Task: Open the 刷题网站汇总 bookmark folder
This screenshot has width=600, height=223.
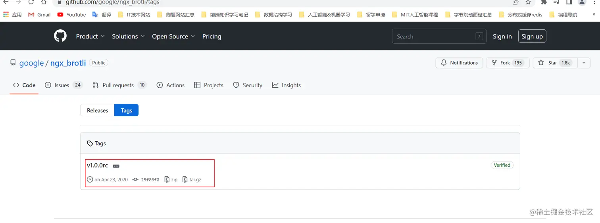Action: point(176,15)
